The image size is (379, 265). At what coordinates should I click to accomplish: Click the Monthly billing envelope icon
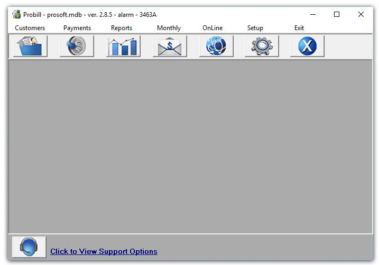tap(170, 46)
